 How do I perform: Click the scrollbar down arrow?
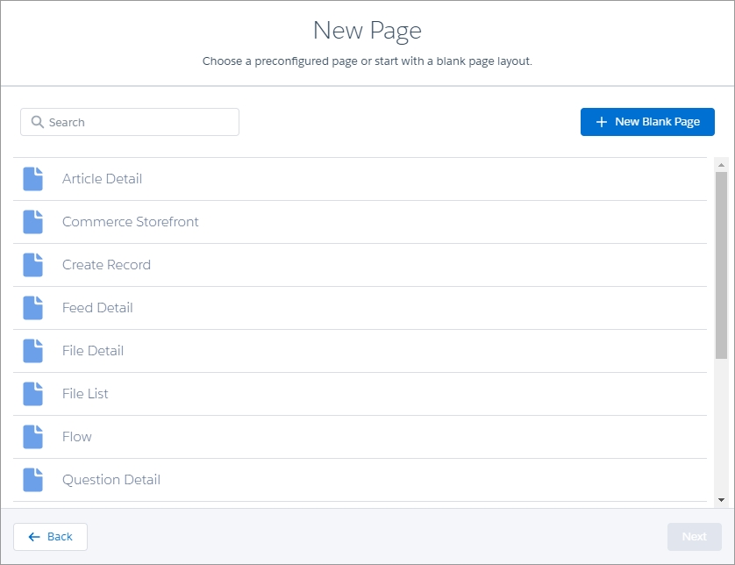click(x=721, y=500)
